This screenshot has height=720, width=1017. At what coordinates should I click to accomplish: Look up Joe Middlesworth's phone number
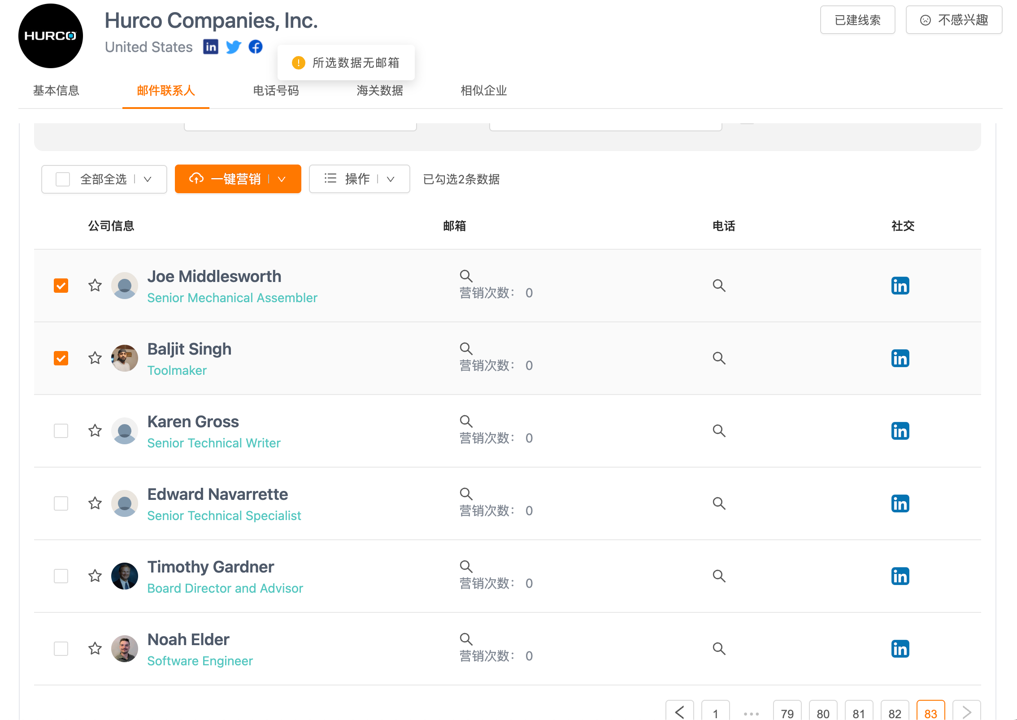(719, 286)
